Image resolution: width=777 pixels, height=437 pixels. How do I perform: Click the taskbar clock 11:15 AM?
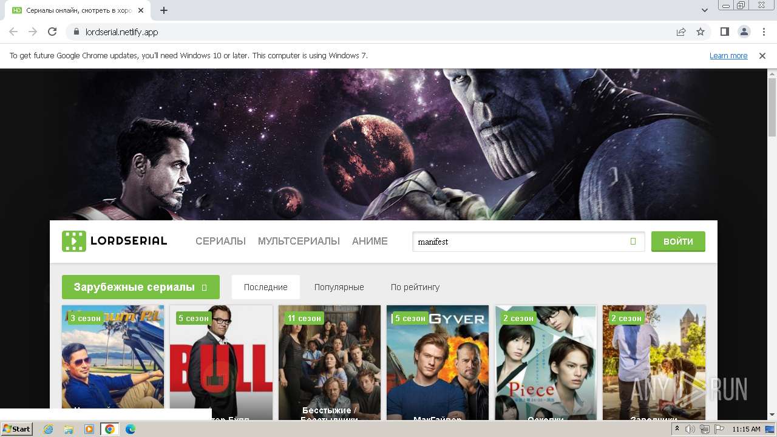tap(746, 429)
